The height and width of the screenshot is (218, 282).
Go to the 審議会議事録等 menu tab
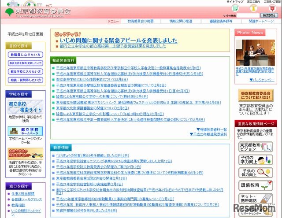point(222,21)
